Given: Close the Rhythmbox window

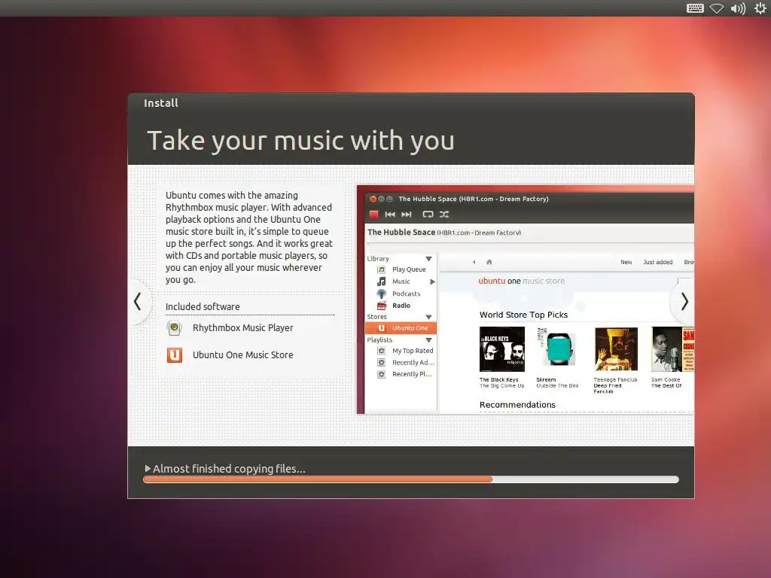Looking at the screenshot, I should tap(373, 199).
